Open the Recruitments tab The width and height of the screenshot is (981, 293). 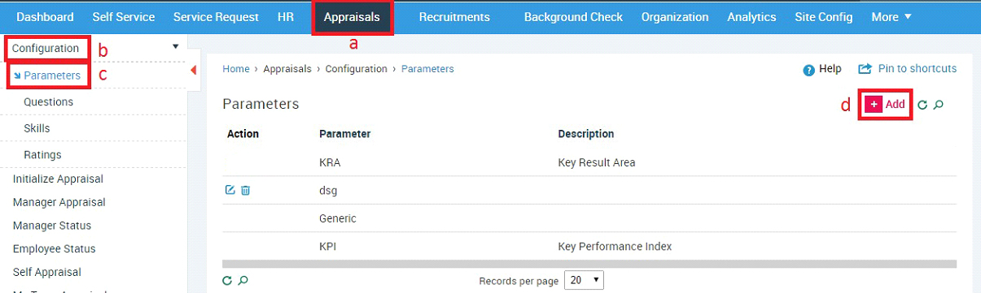tap(454, 16)
